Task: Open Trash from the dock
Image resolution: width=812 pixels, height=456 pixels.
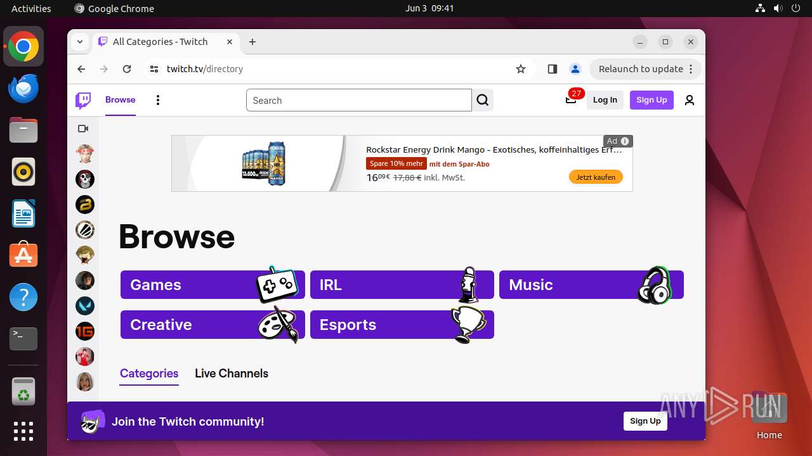Action: (23, 391)
